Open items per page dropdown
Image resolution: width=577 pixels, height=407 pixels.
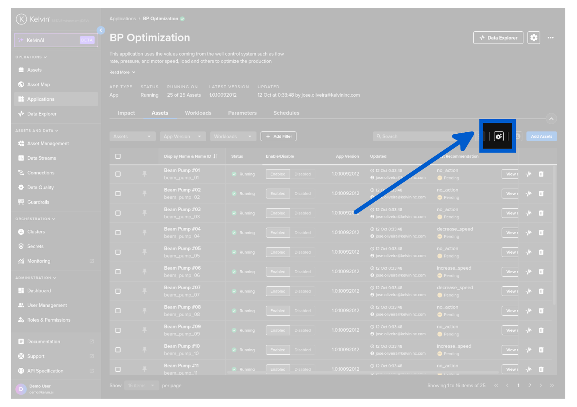(141, 386)
